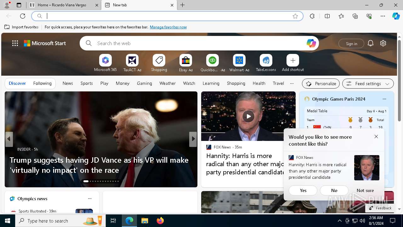Open the TaxACT ad shortcut

[132, 63]
